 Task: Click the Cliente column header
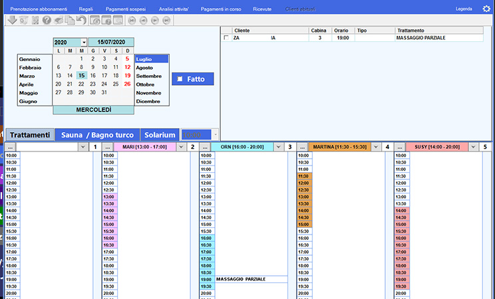[270, 31]
